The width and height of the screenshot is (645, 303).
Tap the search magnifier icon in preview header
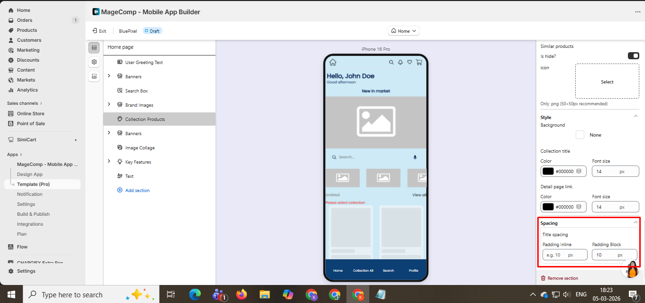tap(391, 62)
